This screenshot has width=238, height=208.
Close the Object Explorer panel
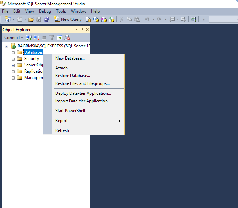pos(87,29)
